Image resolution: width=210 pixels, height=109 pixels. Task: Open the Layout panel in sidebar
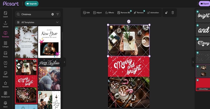(x=5, y=14)
